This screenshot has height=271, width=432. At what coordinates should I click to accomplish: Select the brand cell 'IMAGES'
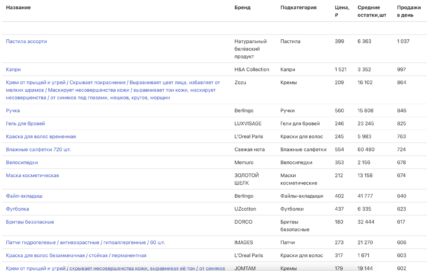pos(244,243)
